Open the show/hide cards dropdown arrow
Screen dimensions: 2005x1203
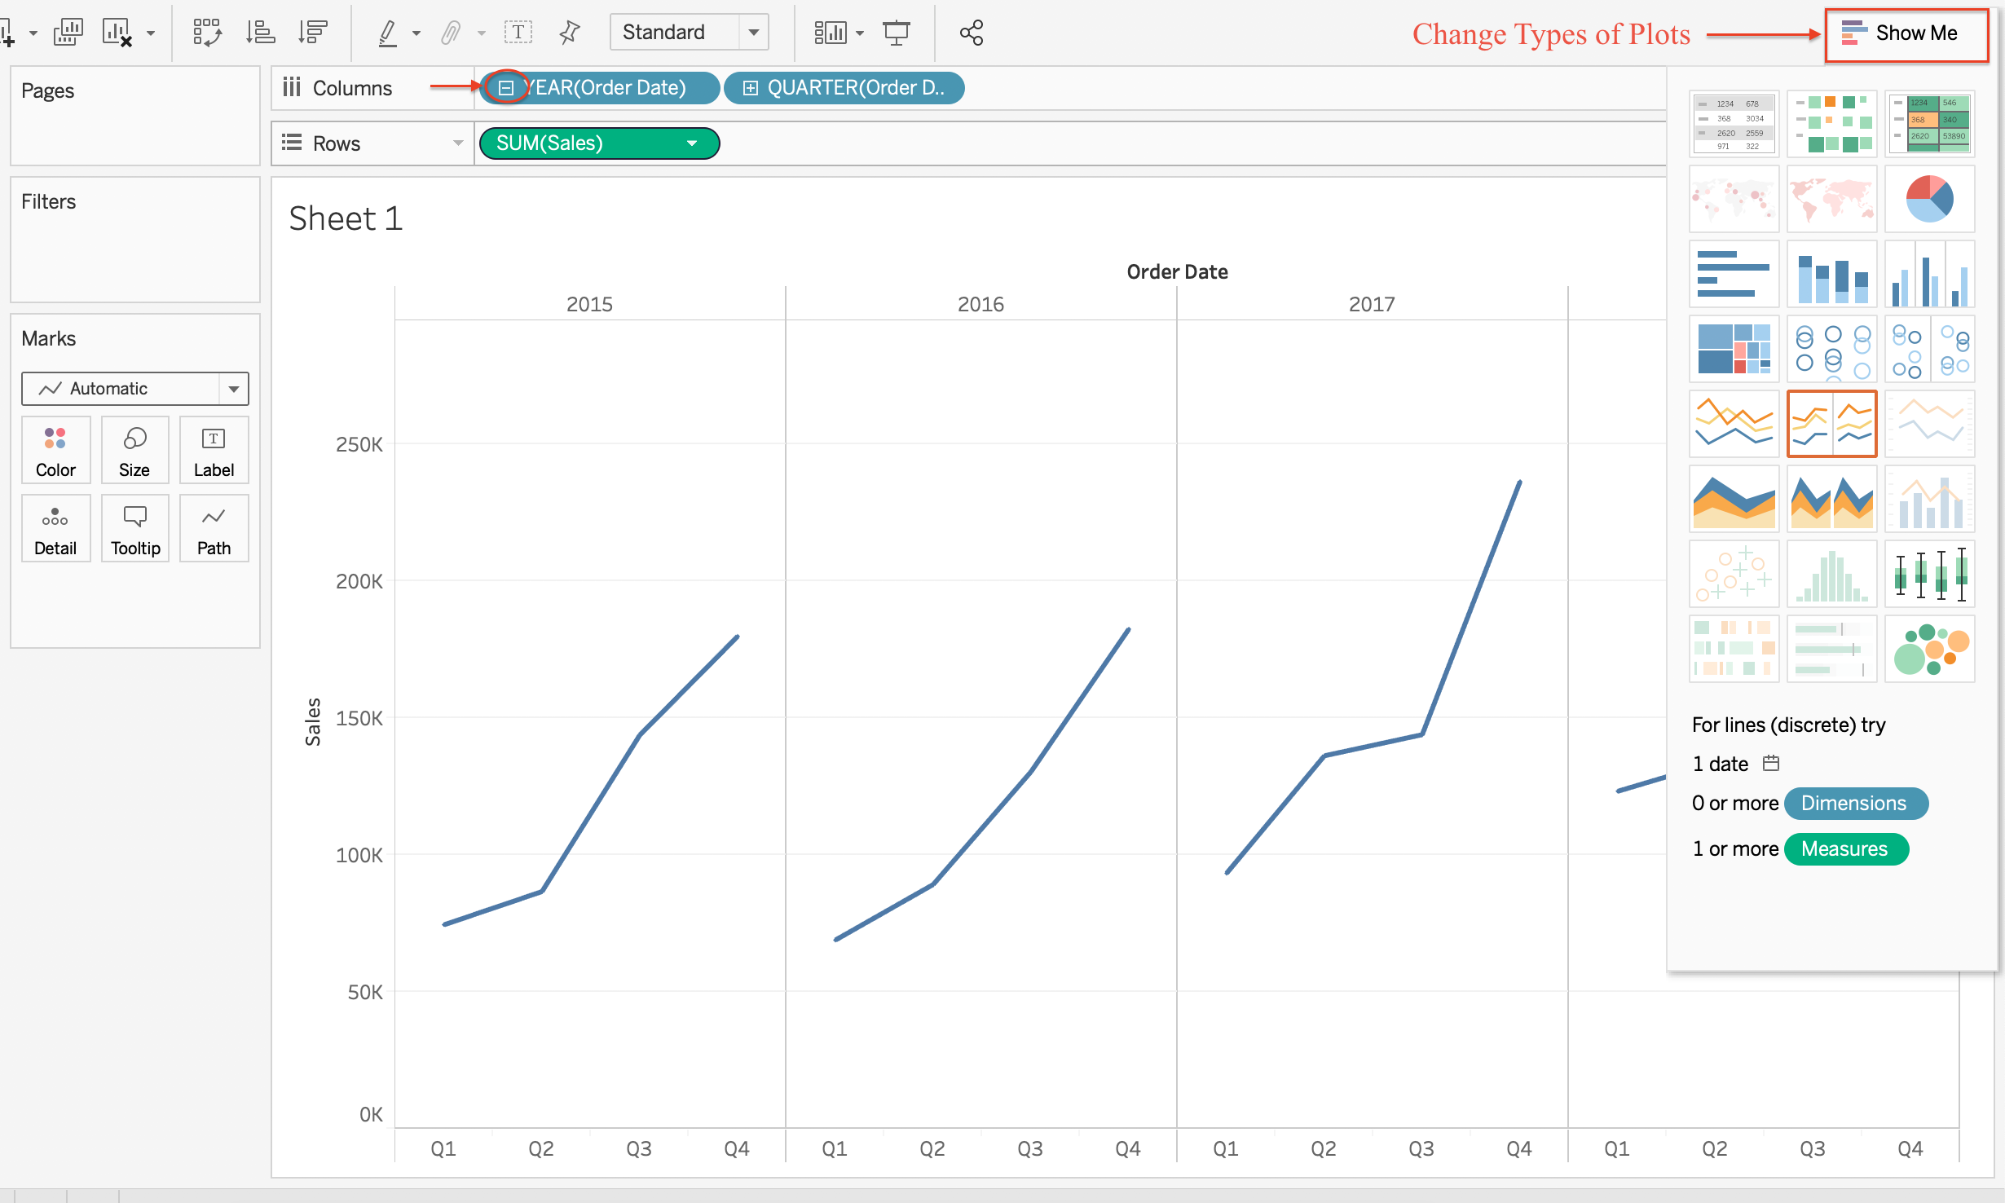point(860,33)
